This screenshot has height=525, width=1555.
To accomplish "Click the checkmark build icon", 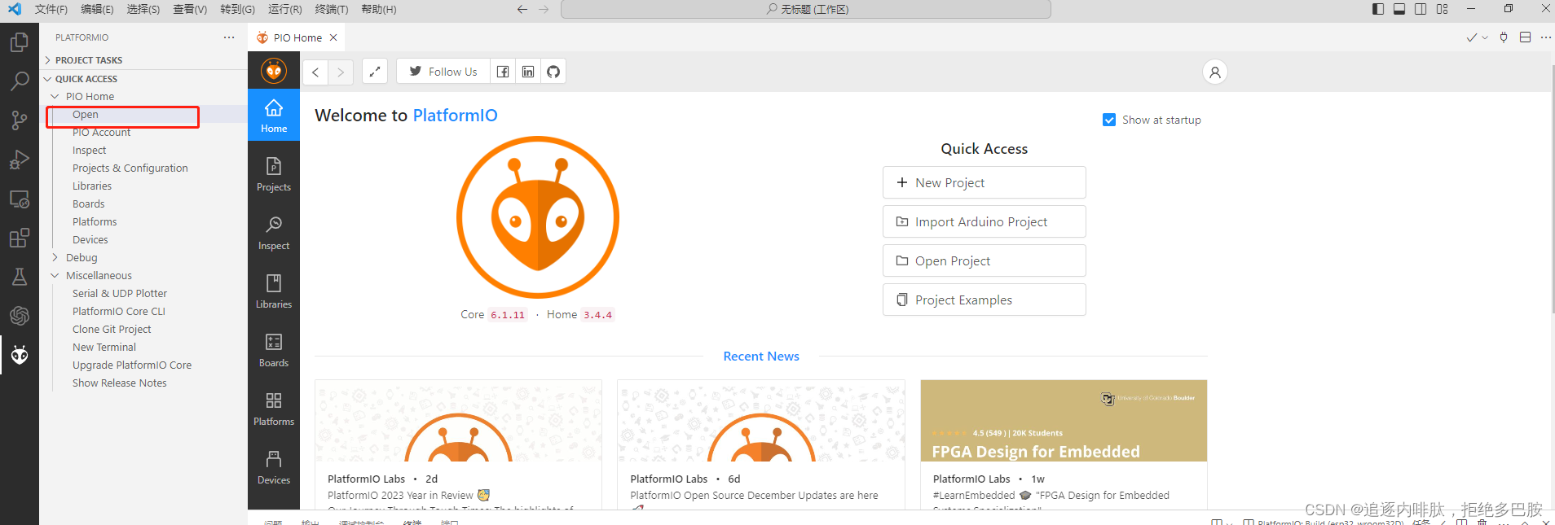I will tap(1472, 37).
